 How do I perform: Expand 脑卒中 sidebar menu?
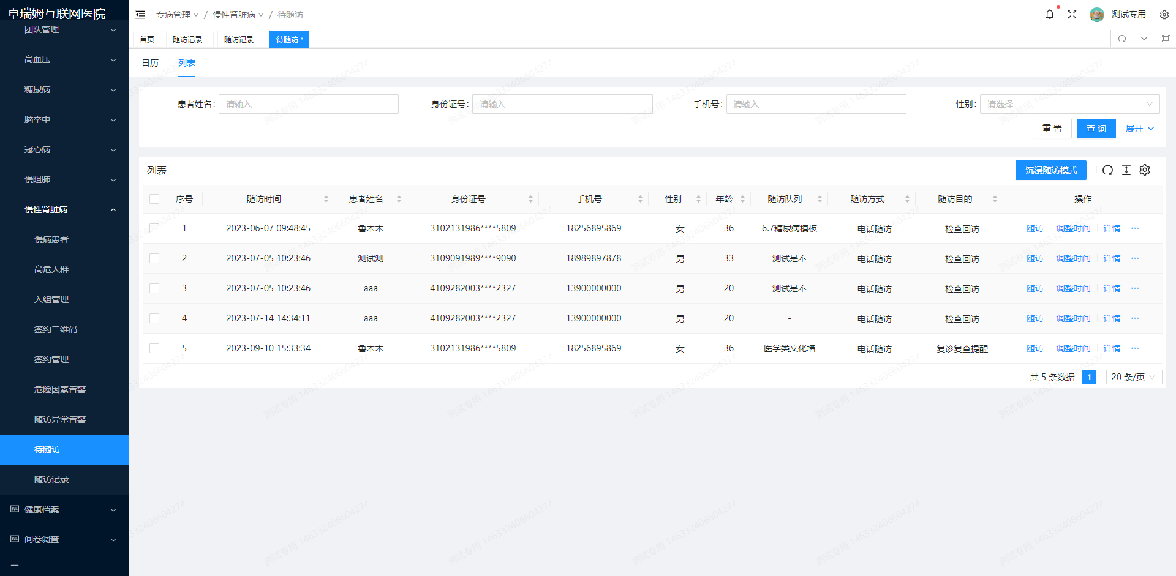[64, 119]
